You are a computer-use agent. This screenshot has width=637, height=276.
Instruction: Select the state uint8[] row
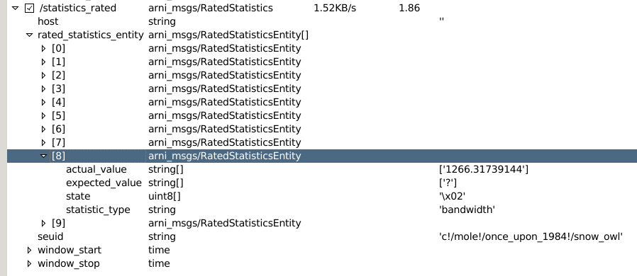tap(322, 196)
